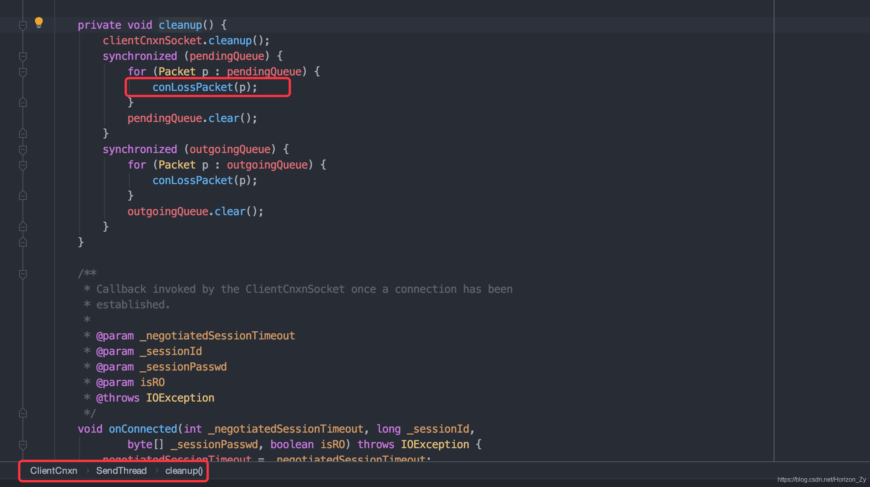Image resolution: width=870 pixels, height=487 pixels.
Task: Collapse the Javadoc comment block fold marker
Action: click(x=23, y=274)
